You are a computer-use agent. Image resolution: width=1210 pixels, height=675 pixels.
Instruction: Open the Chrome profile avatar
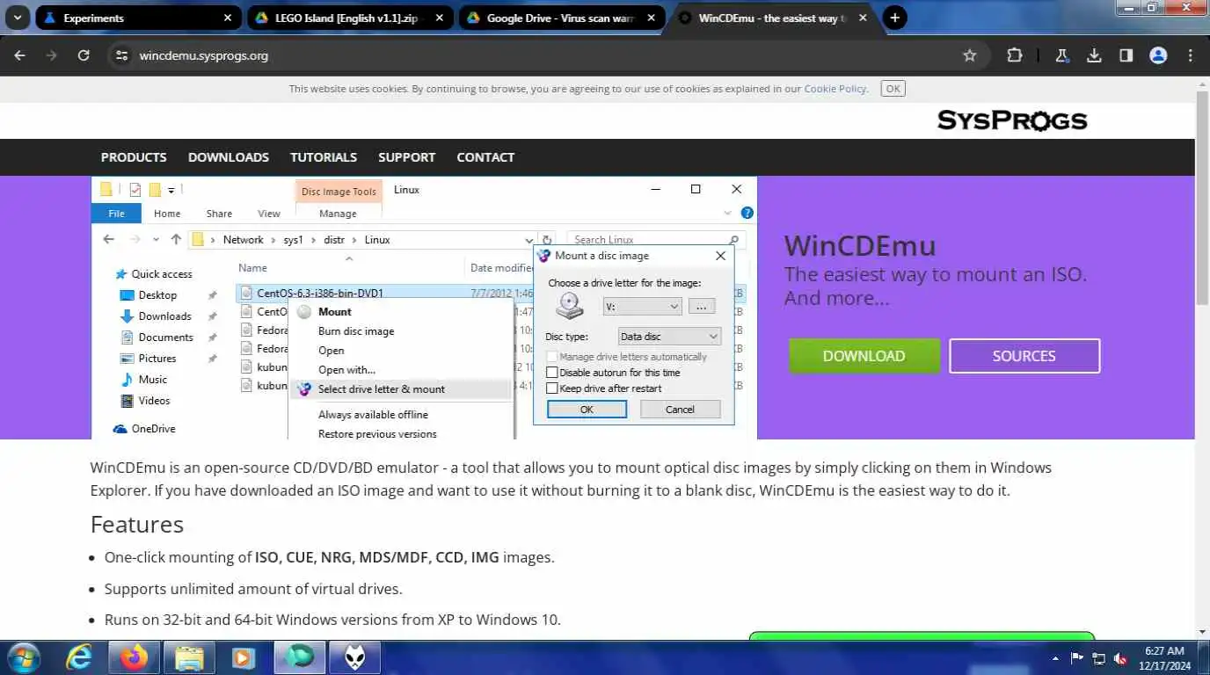tap(1158, 55)
